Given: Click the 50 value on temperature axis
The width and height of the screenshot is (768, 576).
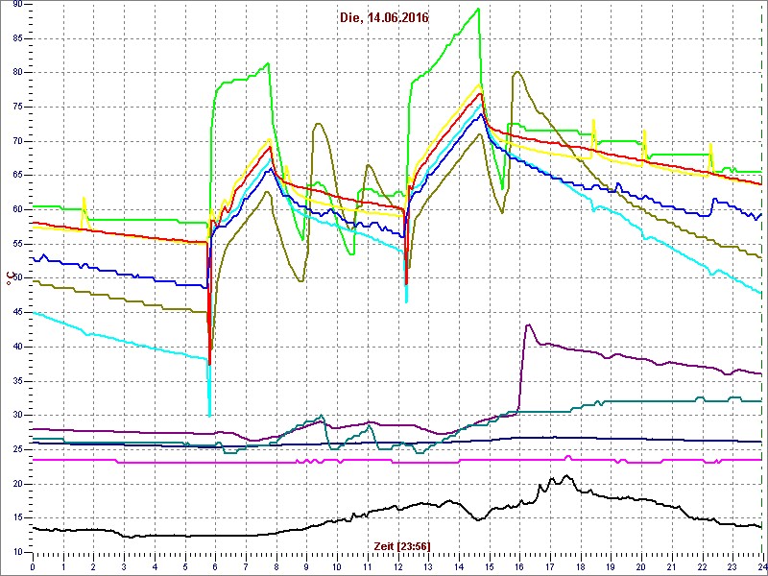Looking at the screenshot, I should (x=16, y=278).
